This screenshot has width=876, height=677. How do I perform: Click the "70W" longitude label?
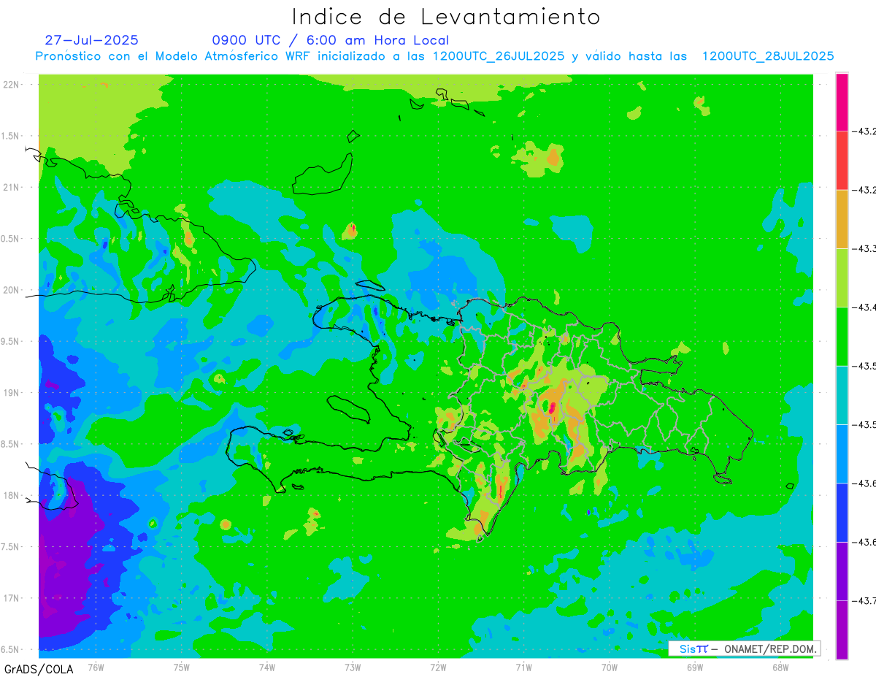click(x=610, y=666)
